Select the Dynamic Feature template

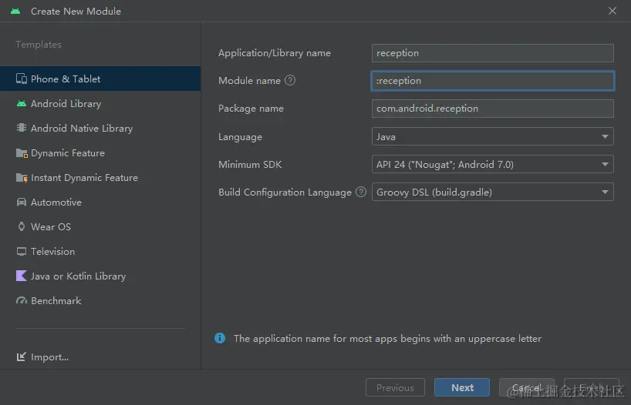click(100, 153)
